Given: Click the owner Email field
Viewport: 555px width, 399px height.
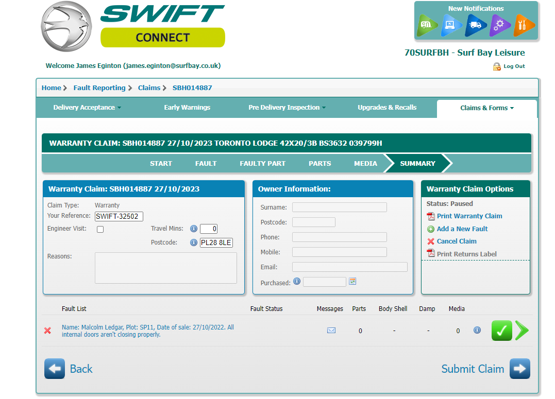Looking at the screenshot, I should [x=350, y=267].
